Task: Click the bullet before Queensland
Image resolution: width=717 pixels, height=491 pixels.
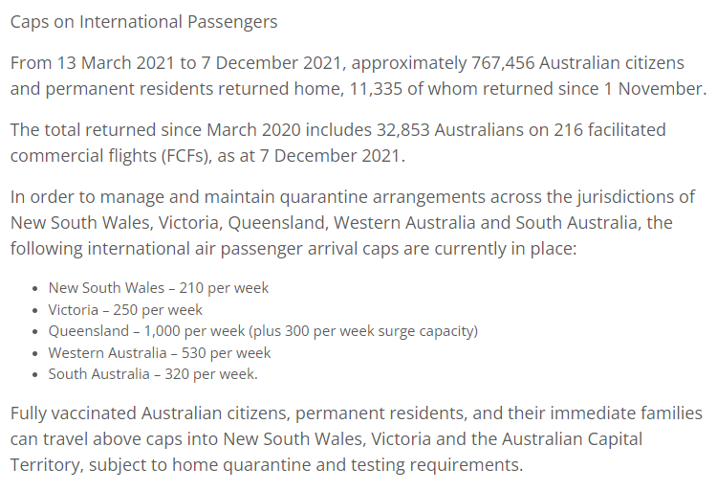Action: tap(35, 332)
